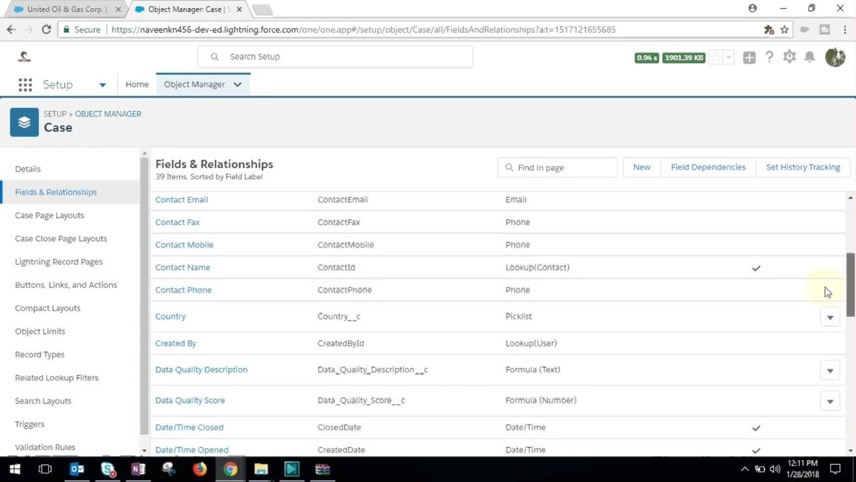Open the setup gear icon
The image size is (856, 482).
click(790, 57)
